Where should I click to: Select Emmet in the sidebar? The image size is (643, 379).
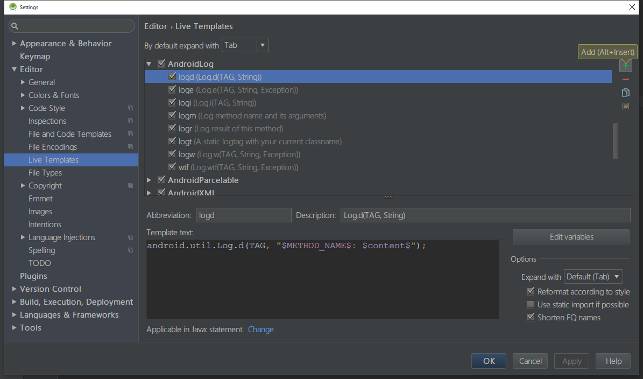point(40,199)
